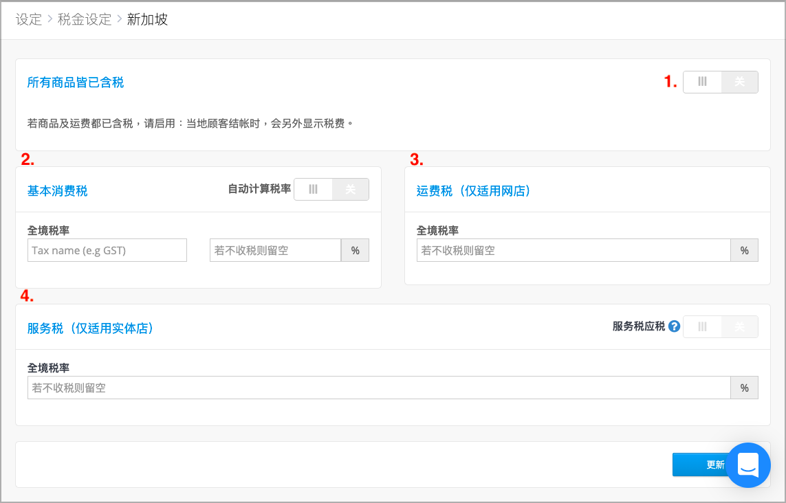Click the 基本消费税 section heading
This screenshot has height=503, width=786.
tap(57, 191)
